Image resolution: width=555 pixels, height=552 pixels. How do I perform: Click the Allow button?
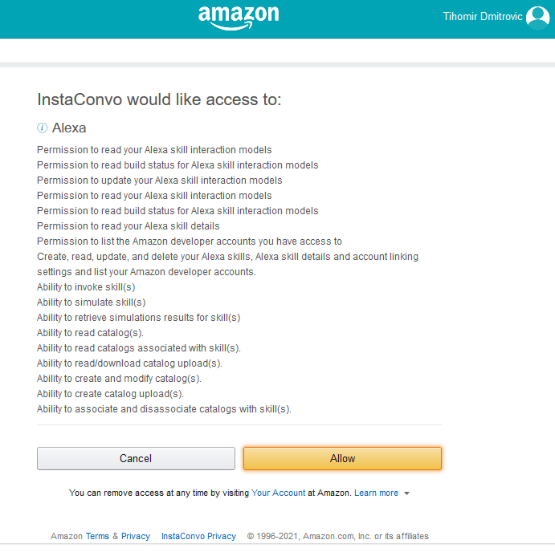[342, 458]
